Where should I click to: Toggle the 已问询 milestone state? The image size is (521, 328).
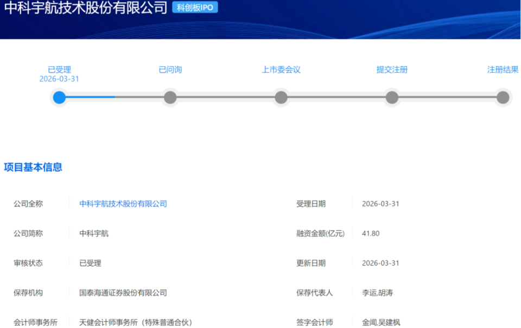pyautogui.click(x=170, y=98)
